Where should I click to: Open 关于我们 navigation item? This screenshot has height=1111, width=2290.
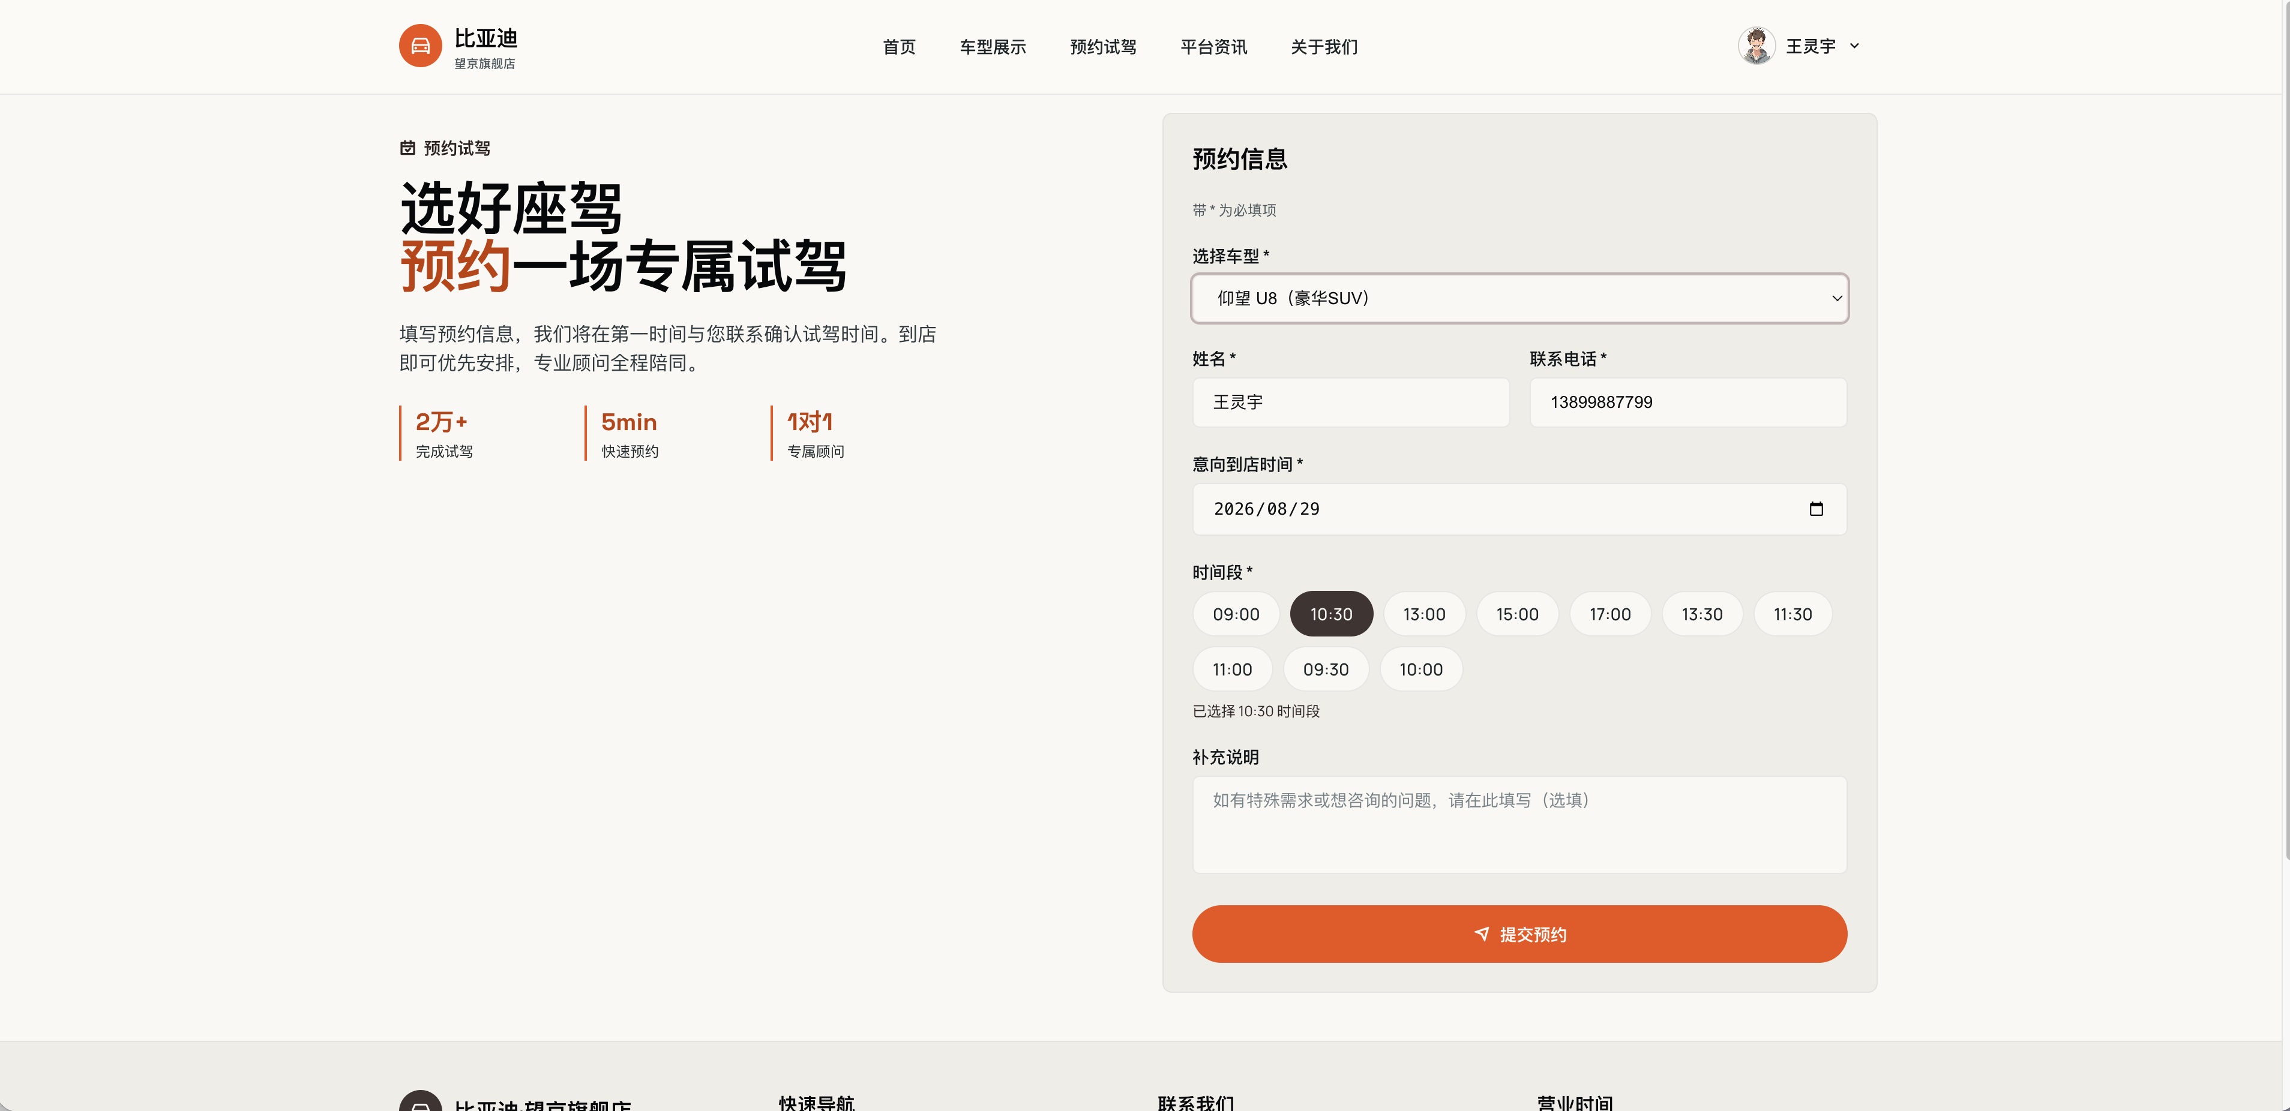[1324, 47]
